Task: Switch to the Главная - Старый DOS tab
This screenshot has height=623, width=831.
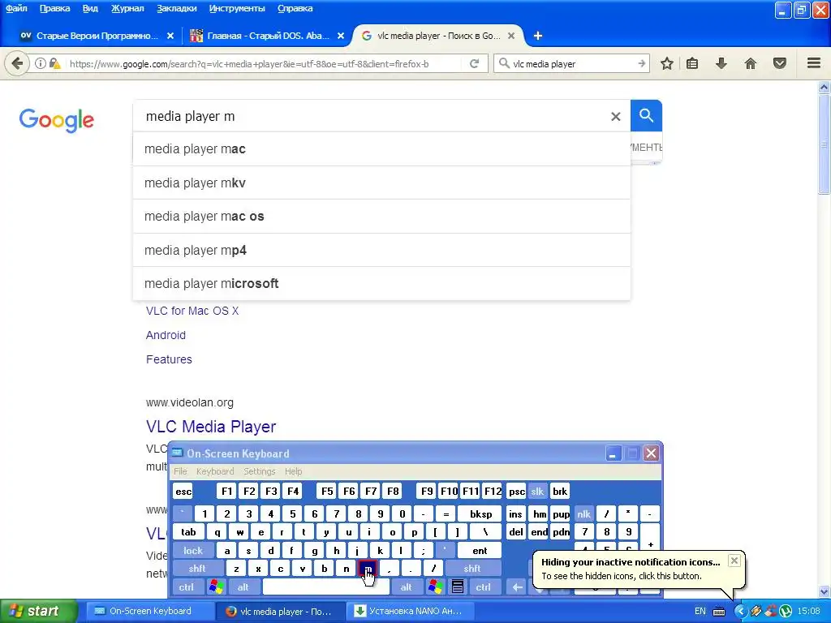Action: coord(266,36)
